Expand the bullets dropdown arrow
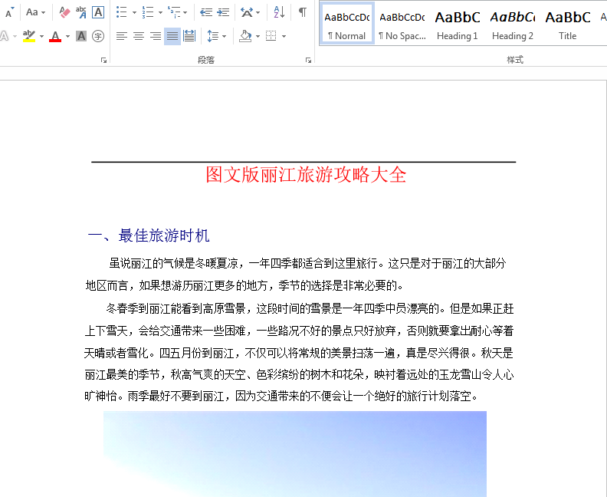 [134, 13]
